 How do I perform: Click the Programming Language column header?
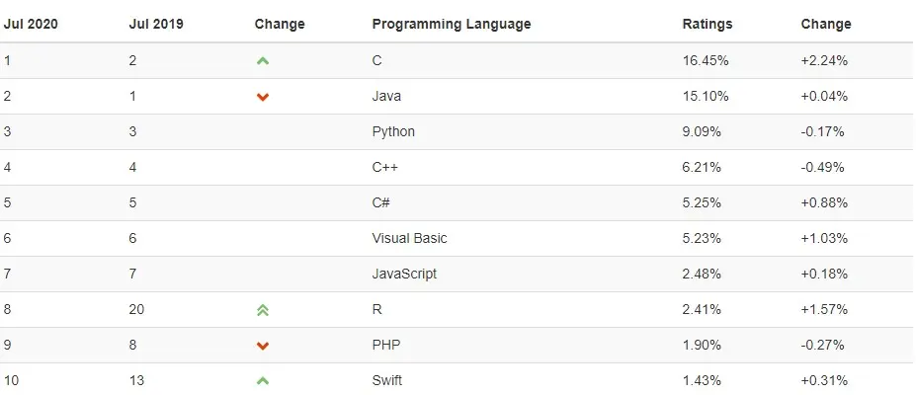[452, 24]
